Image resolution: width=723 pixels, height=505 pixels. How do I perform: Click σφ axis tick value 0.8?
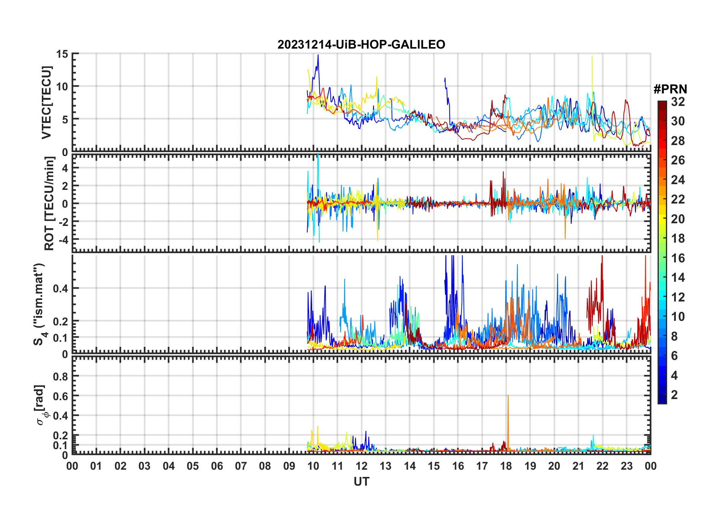click(x=60, y=376)
